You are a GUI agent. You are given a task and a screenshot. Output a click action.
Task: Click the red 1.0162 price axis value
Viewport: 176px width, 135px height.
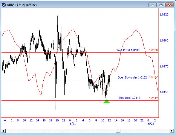pyautogui.click(x=153, y=77)
